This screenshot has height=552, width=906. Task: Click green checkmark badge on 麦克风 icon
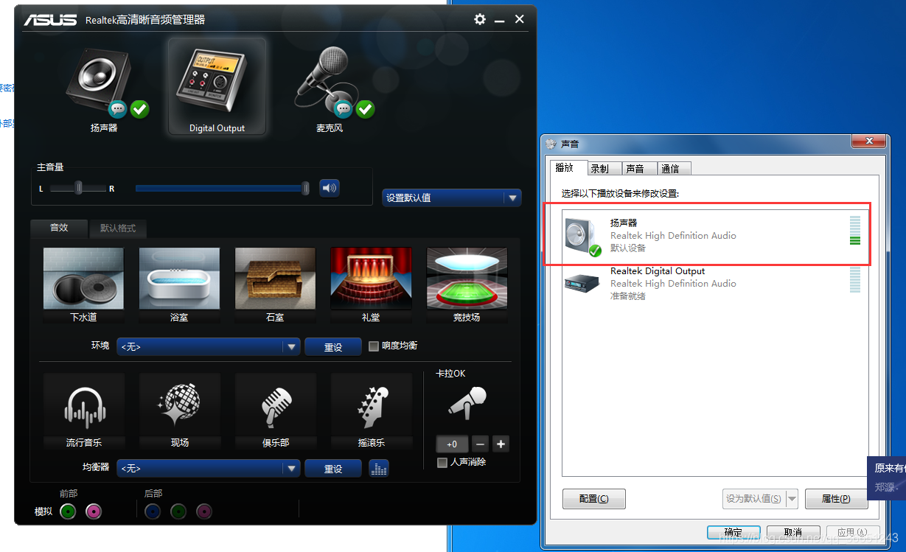tap(366, 110)
